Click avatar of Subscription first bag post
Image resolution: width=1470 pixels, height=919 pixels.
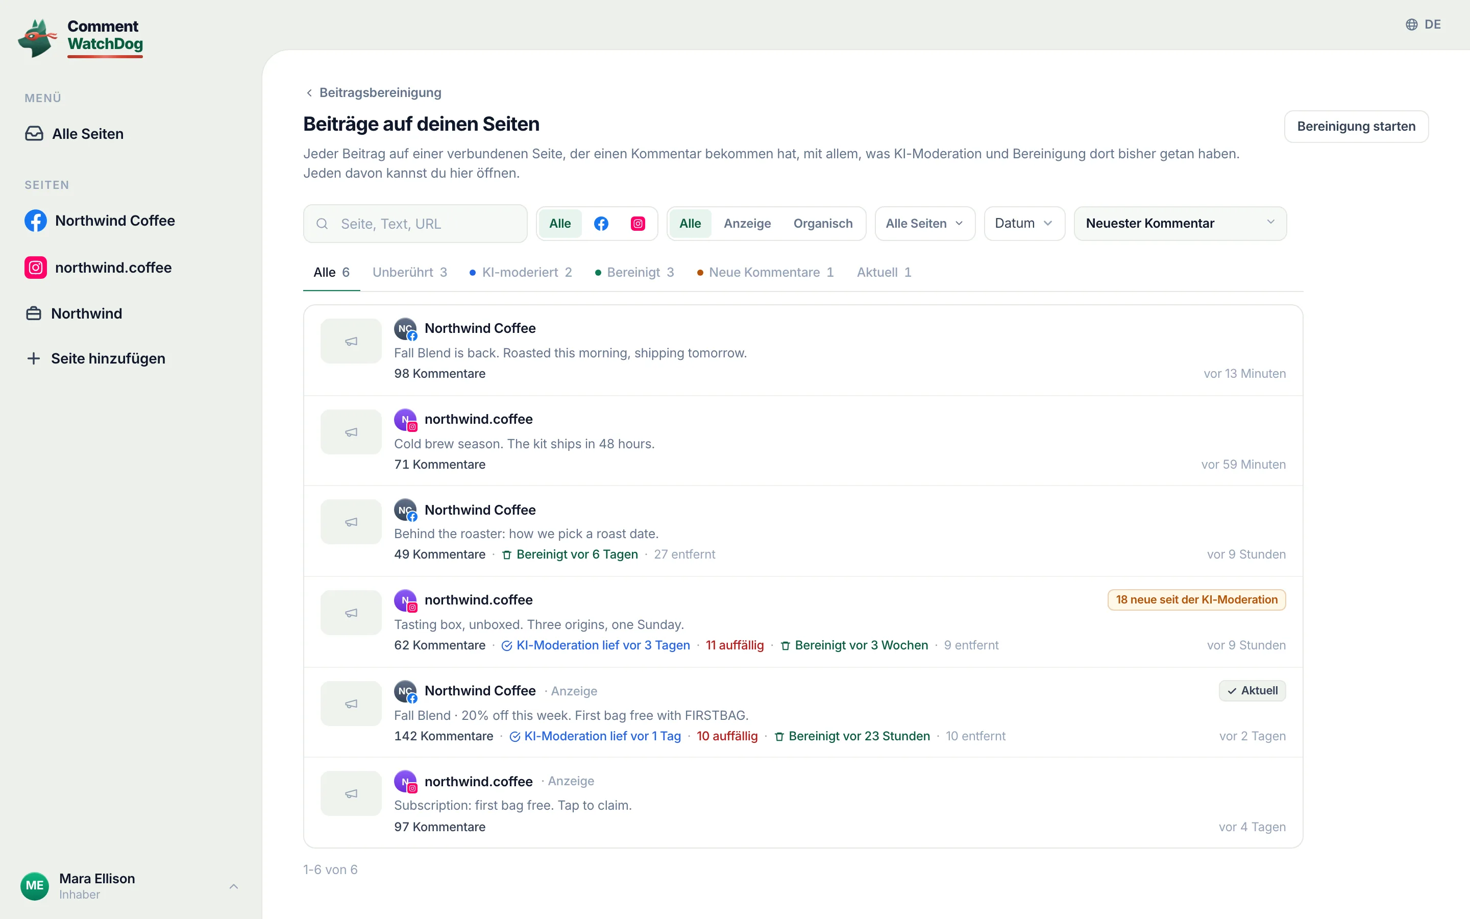(x=405, y=782)
